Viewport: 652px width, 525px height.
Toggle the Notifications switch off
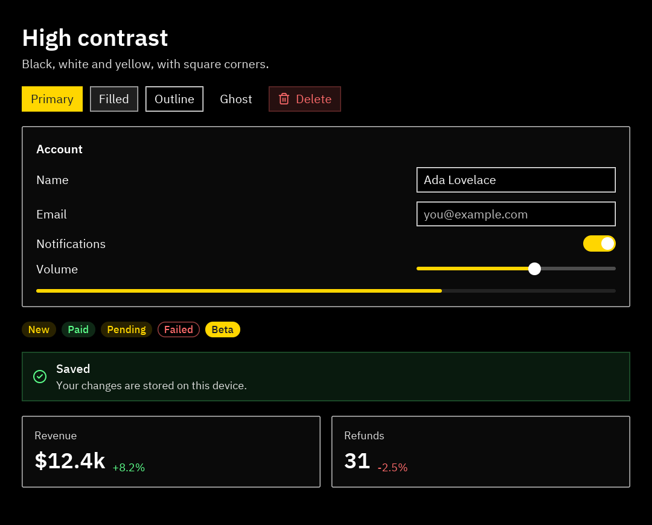coord(599,244)
